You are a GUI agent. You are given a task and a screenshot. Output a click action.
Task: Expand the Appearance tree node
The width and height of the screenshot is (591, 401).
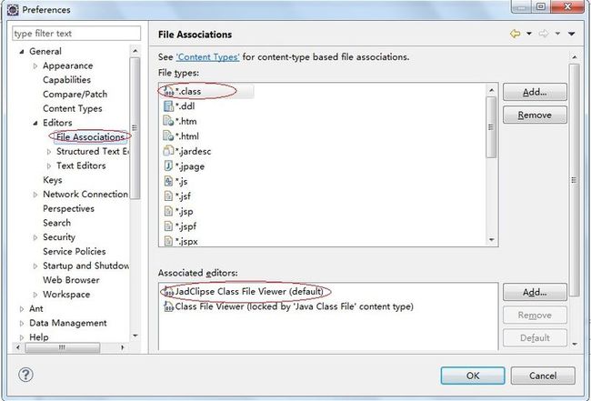(x=35, y=66)
